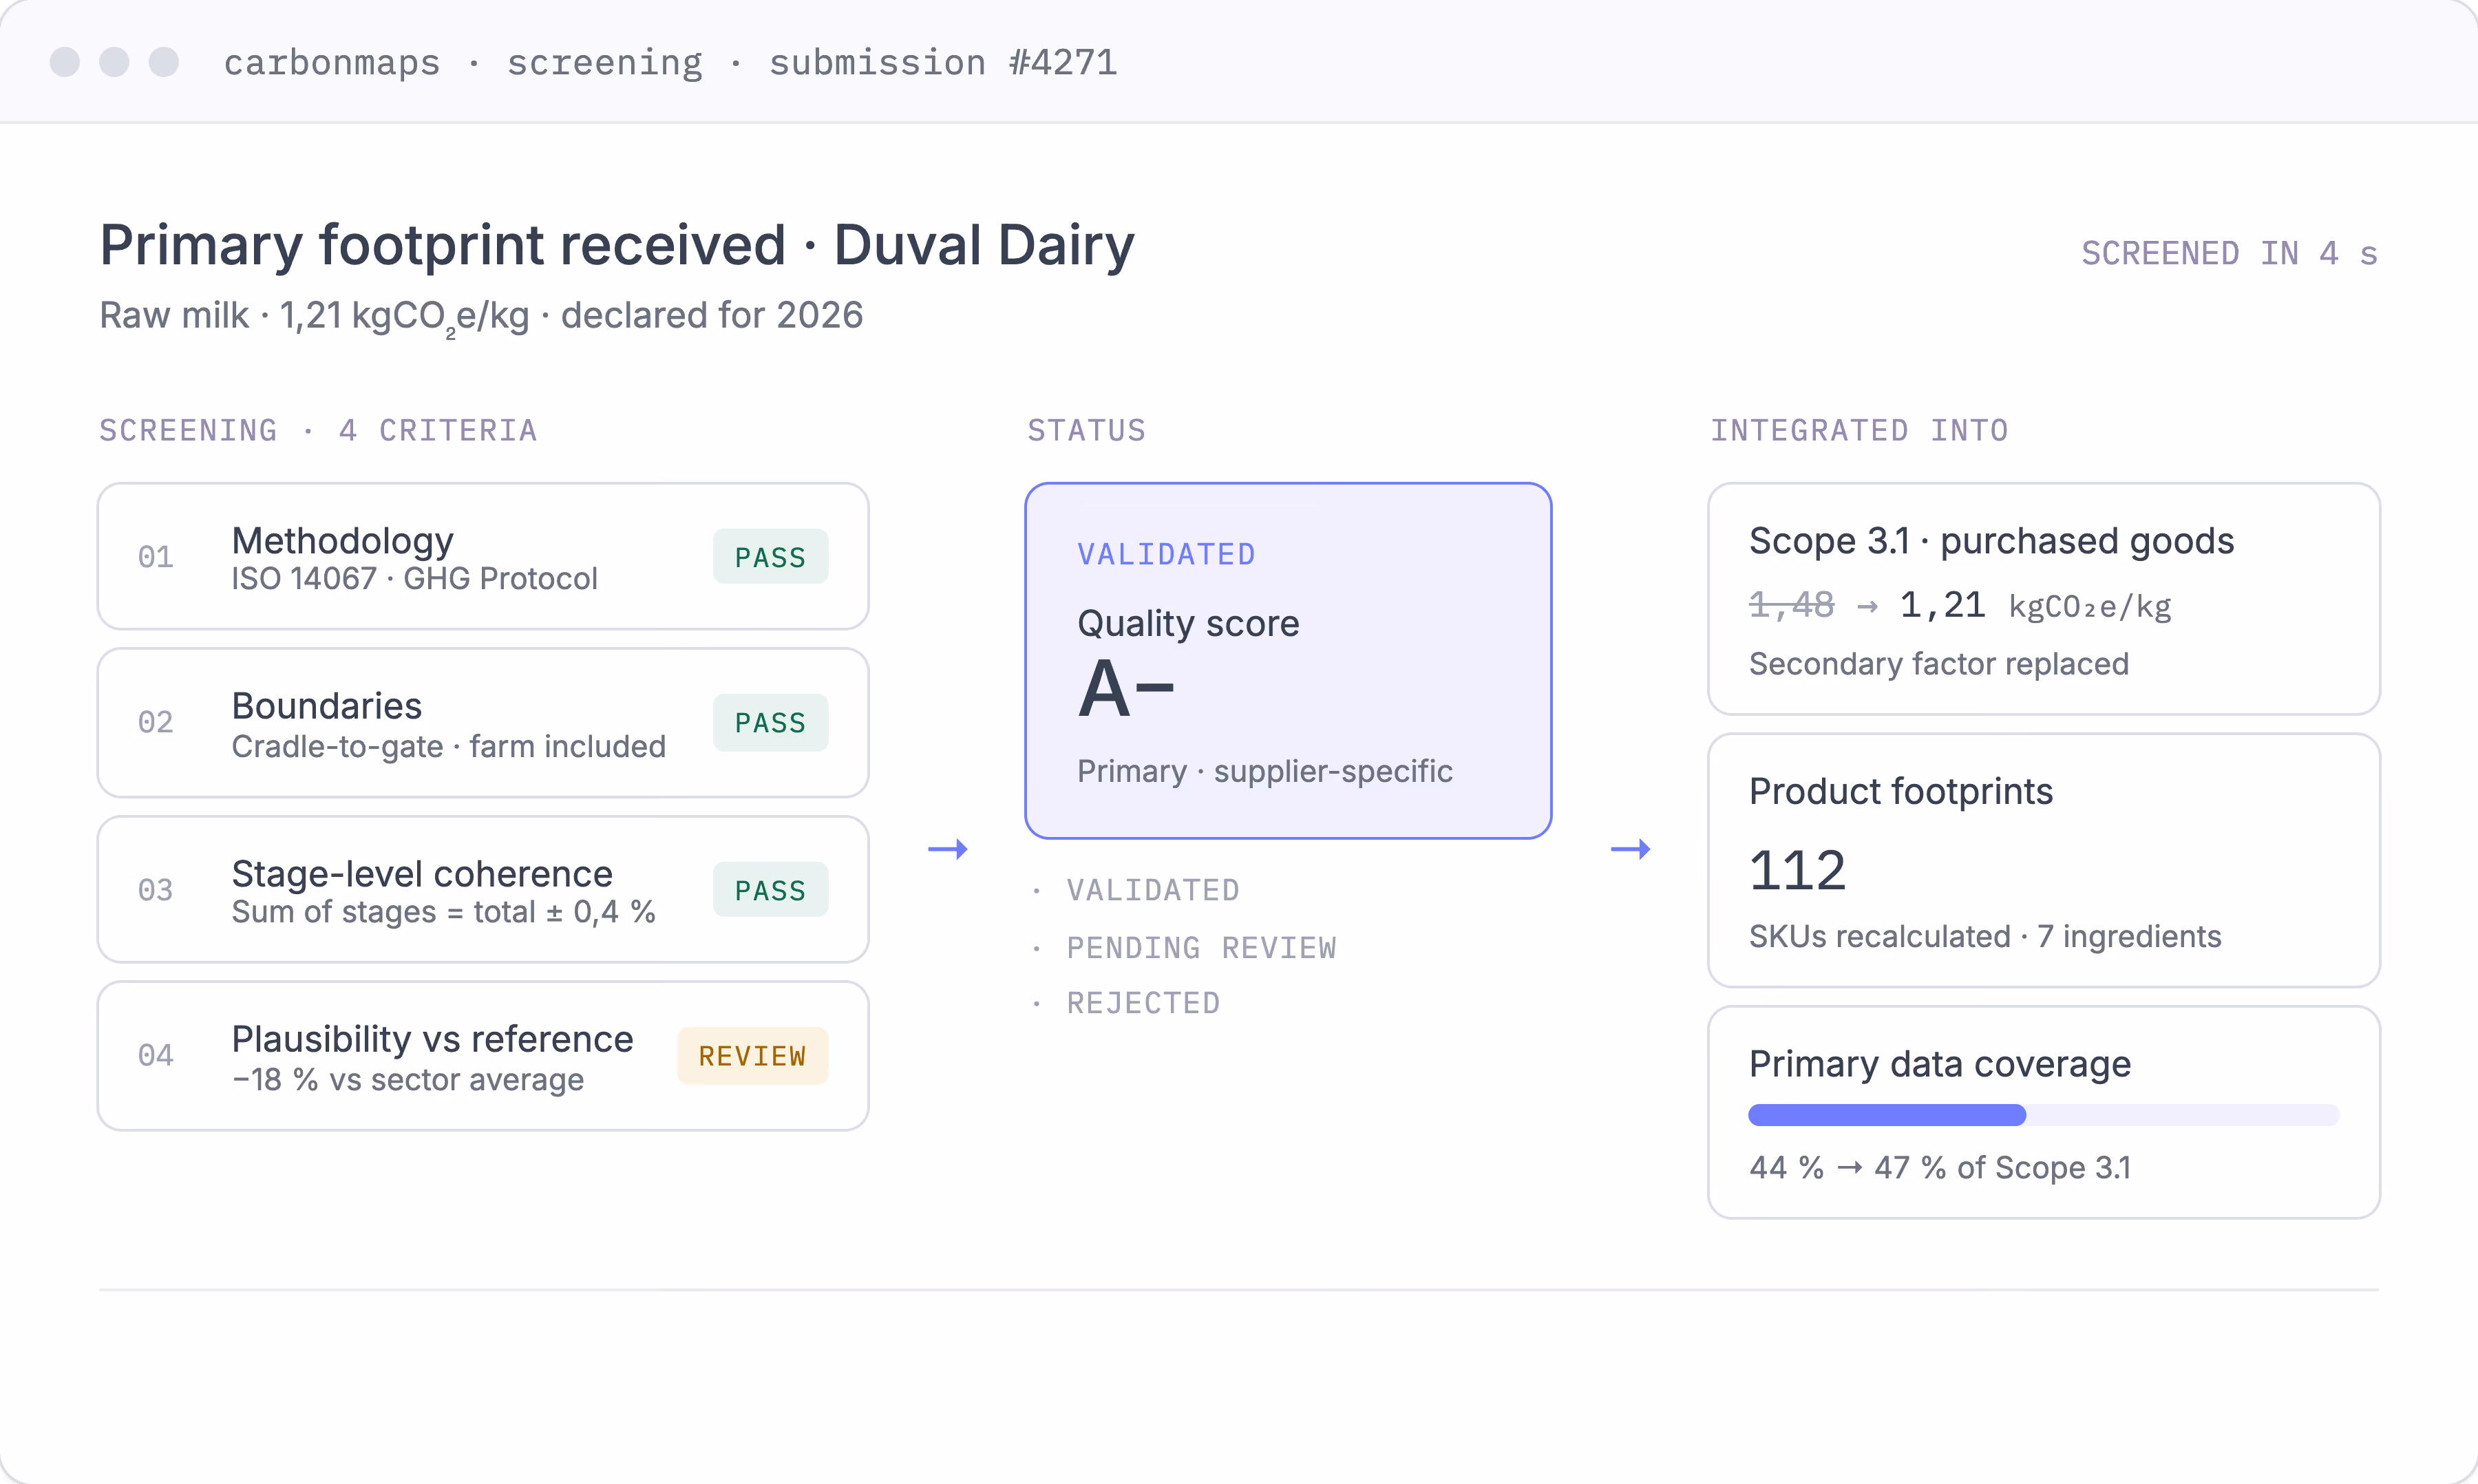Viewport: 2478px width, 1484px height.
Task: Select the PASS badge on Stage-level coherence
Action: pyautogui.click(x=770, y=889)
